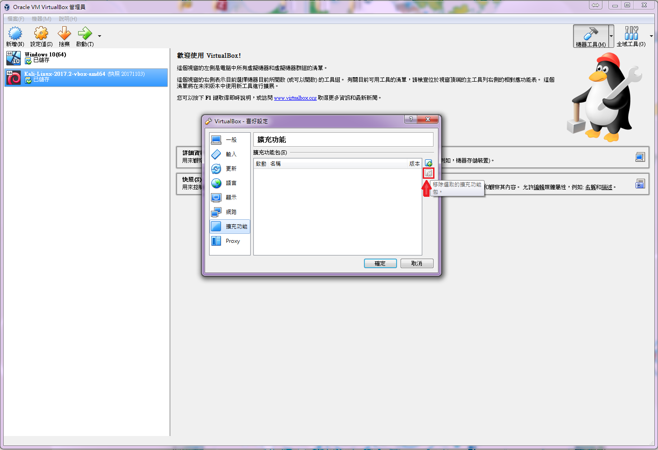Add a new extension pack icon

tap(428, 163)
